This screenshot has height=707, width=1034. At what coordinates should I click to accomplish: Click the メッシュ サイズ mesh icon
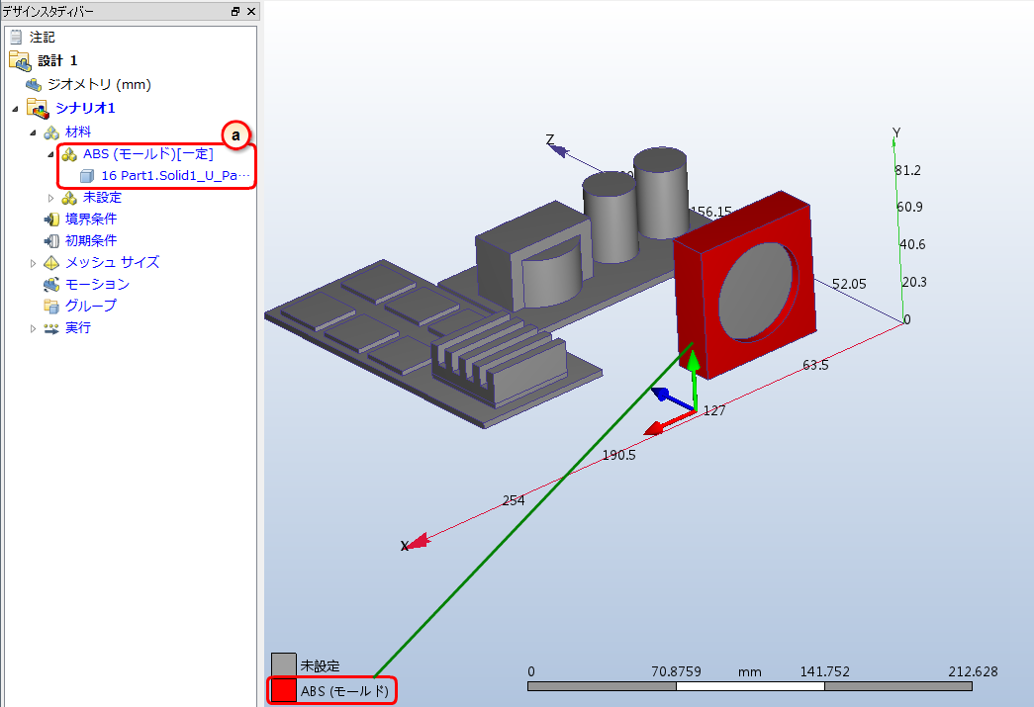[51, 263]
